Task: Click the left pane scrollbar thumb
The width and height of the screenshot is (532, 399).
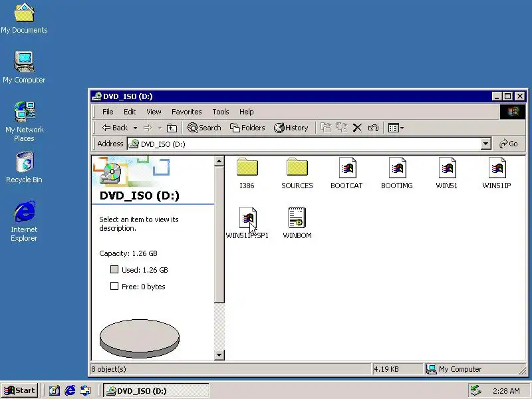Action: (x=219, y=235)
